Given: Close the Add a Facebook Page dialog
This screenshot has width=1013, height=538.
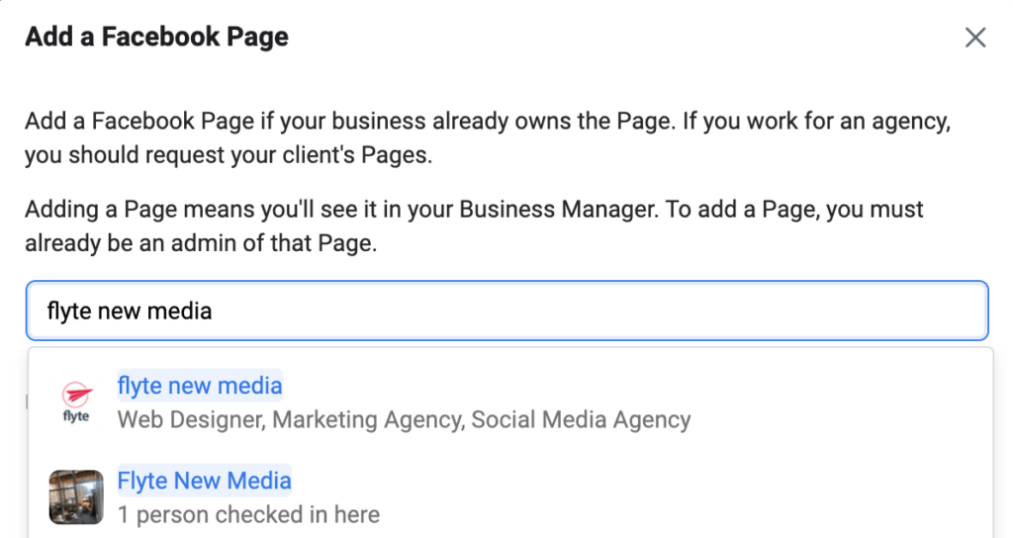Looking at the screenshot, I should point(974,38).
